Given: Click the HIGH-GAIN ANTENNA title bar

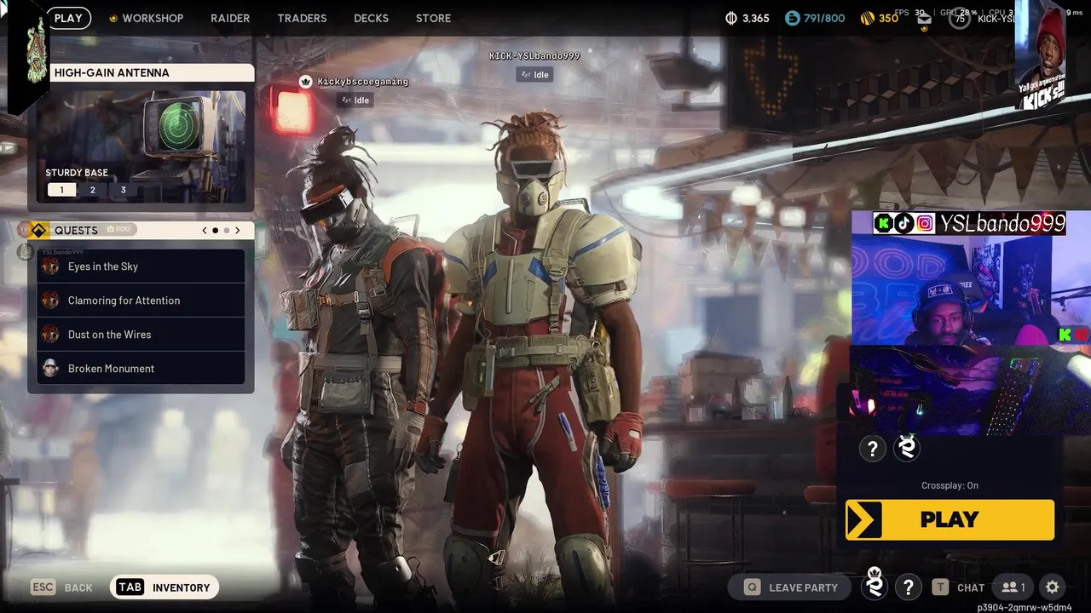Looking at the screenshot, I should click(152, 72).
